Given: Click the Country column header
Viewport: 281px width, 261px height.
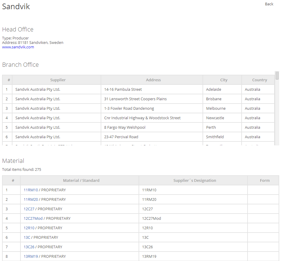Looking at the screenshot, I should tap(258, 80).
